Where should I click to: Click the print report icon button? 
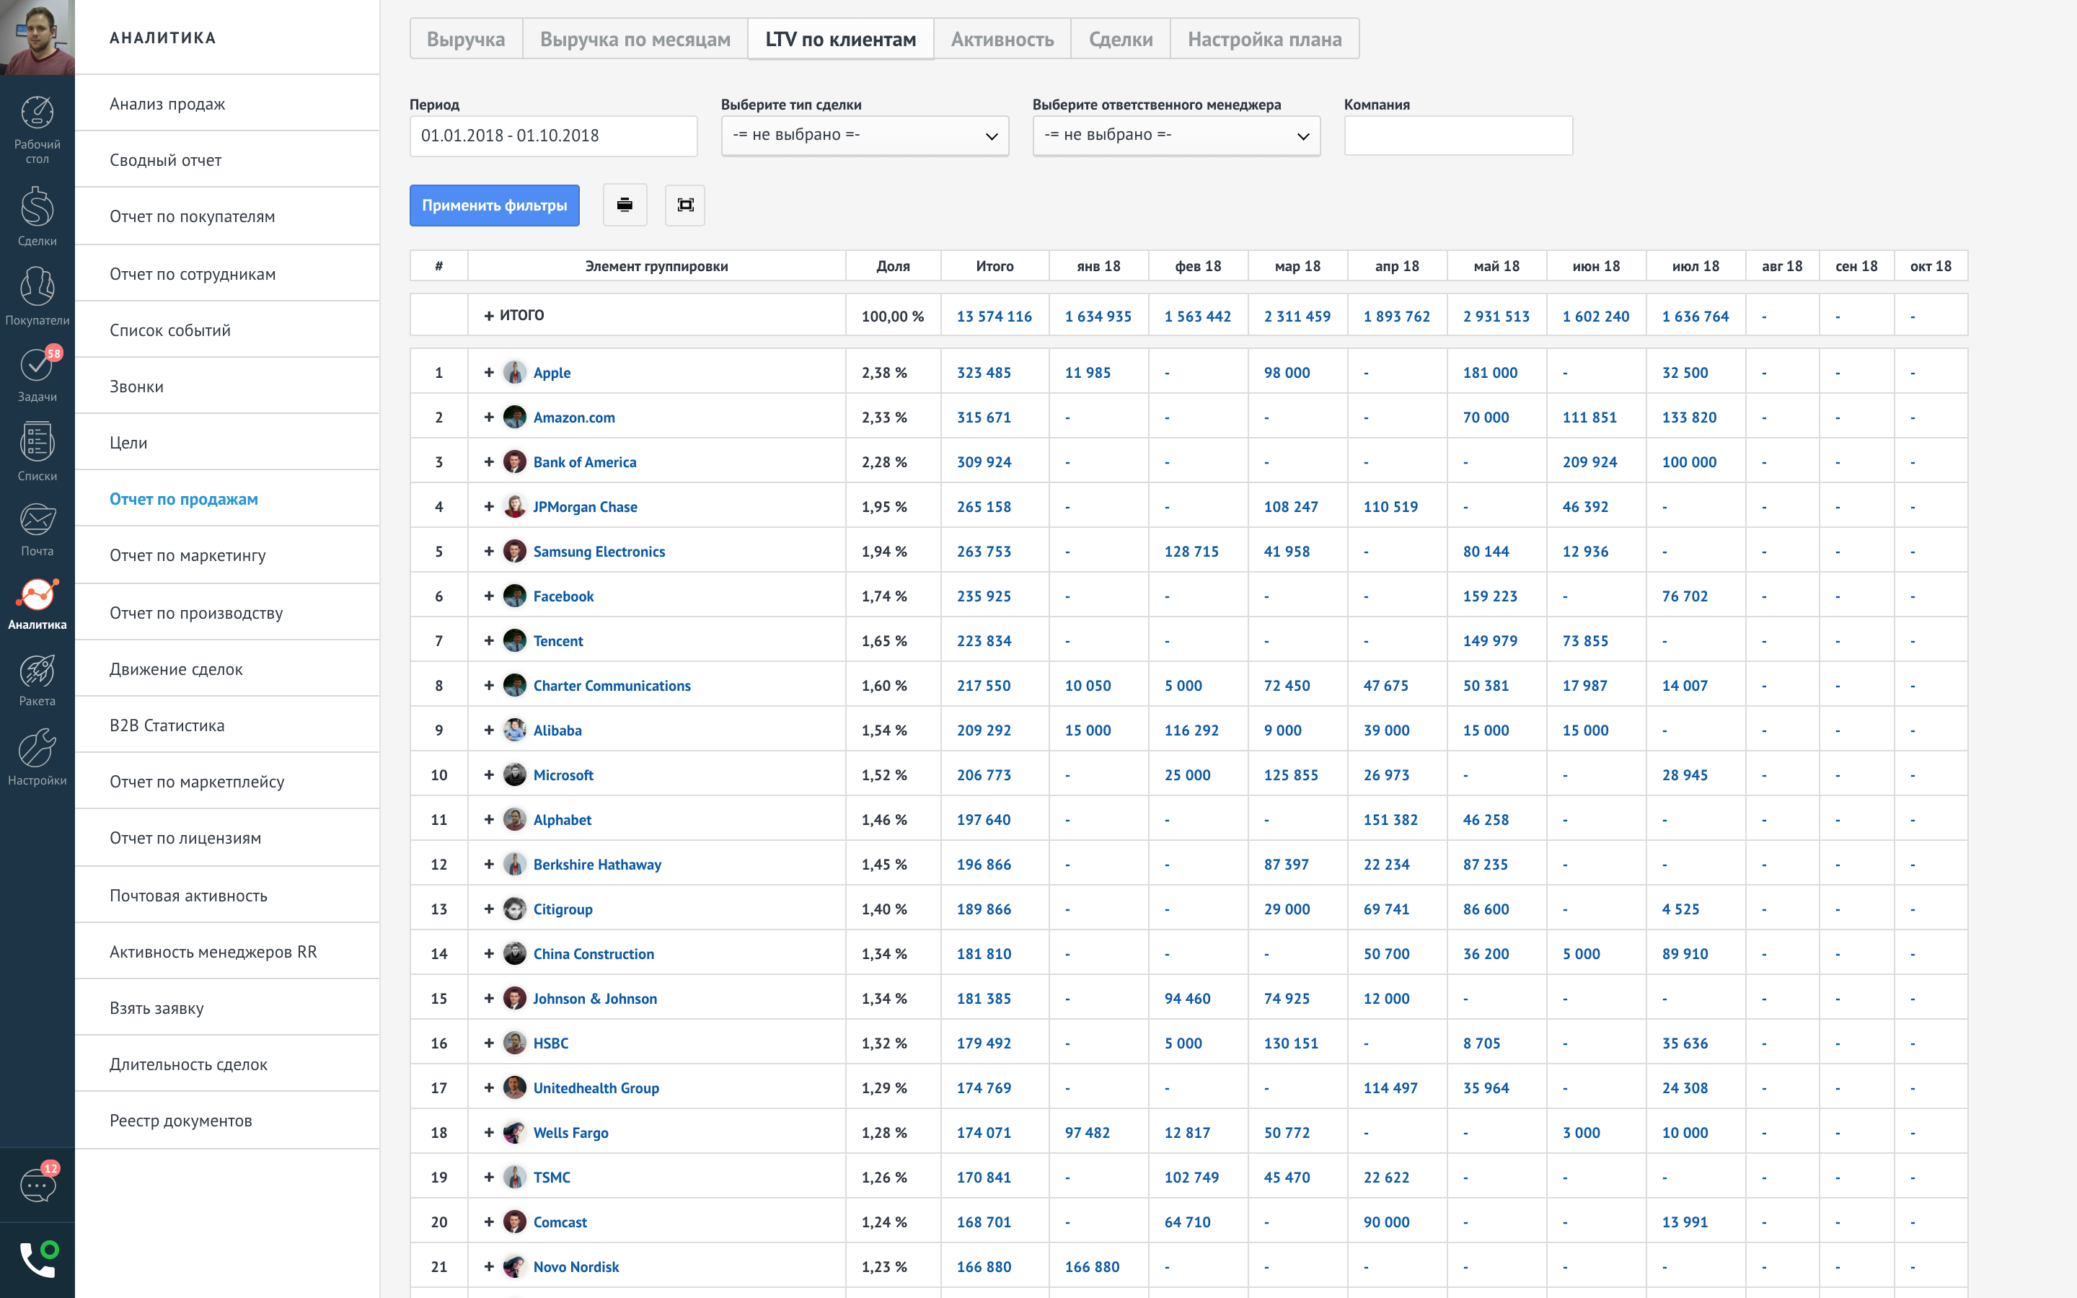click(x=625, y=206)
